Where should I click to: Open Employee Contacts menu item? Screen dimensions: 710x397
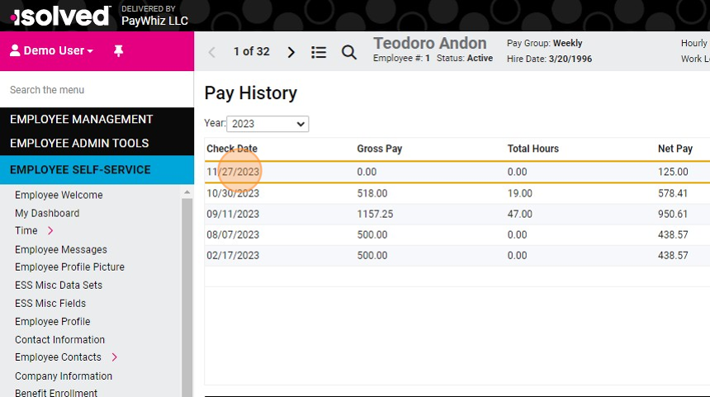coord(58,357)
